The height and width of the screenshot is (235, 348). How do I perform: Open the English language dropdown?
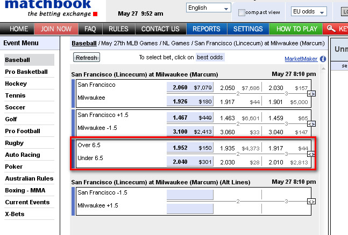(208, 8)
